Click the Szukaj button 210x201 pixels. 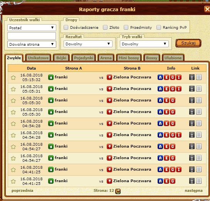pyautogui.click(x=188, y=43)
